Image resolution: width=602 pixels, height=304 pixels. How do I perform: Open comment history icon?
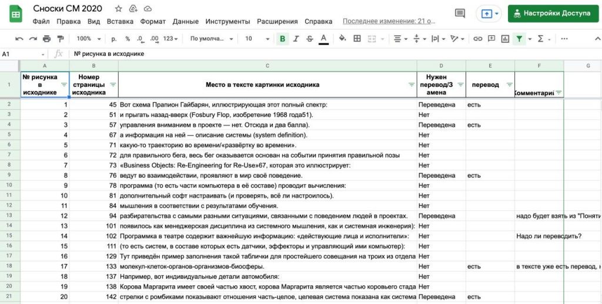point(460,13)
